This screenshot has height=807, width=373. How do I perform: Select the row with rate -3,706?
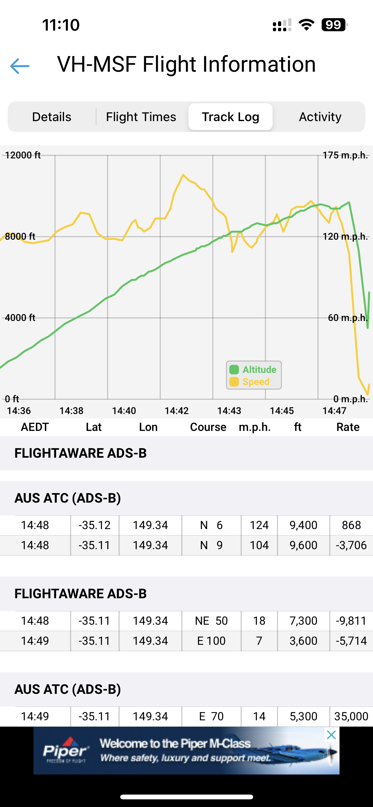[x=186, y=545]
